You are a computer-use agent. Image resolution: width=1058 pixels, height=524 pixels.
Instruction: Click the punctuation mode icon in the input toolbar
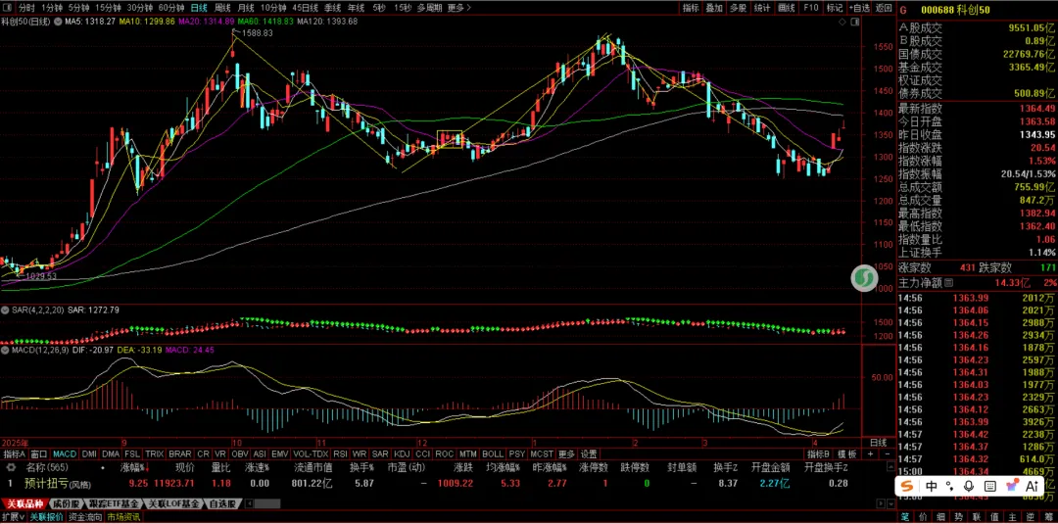(x=950, y=486)
